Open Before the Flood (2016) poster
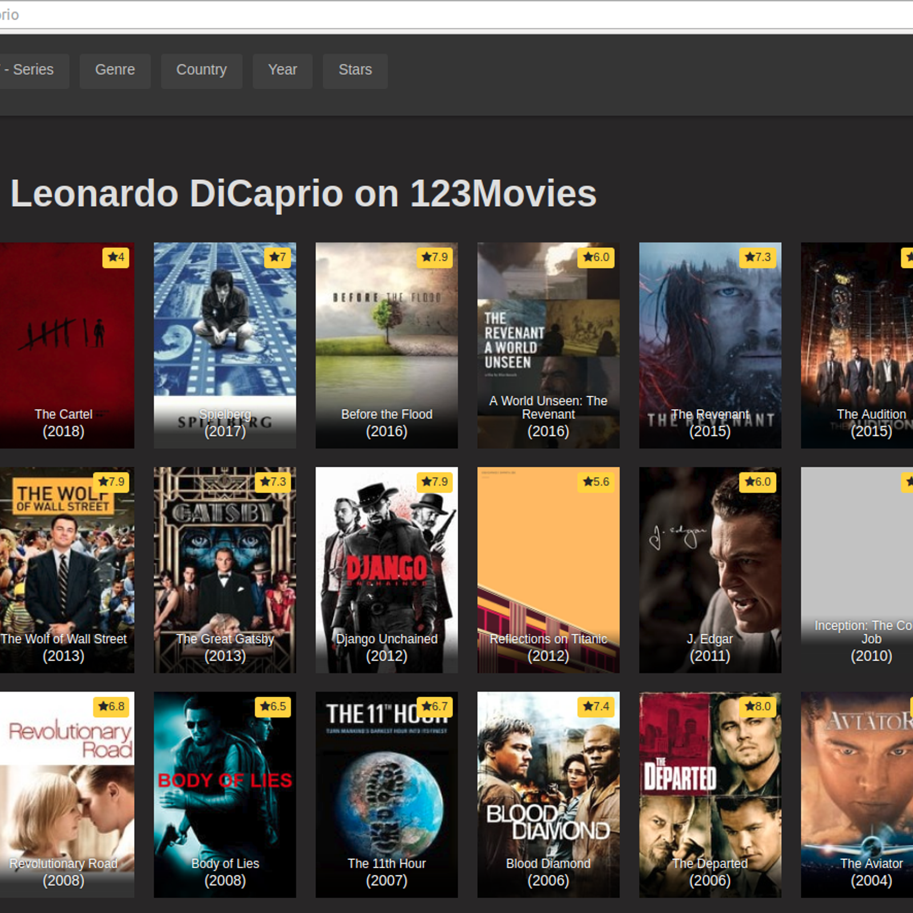This screenshot has height=913, width=913. [386, 345]
